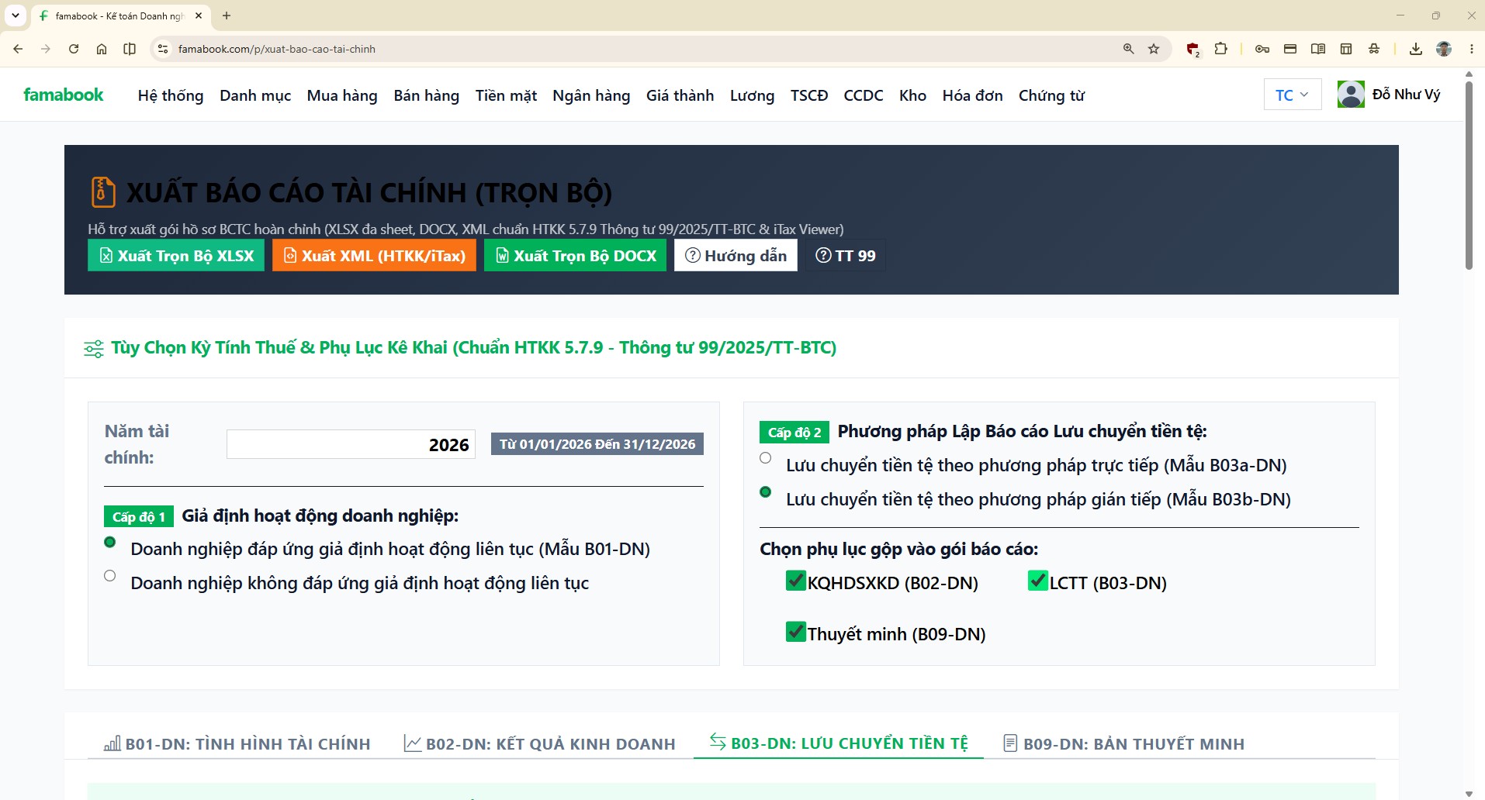This screenshot has width=1485, height=800.
Task: Open the reading mode book icon
Action: click(x=1318, y=49)
